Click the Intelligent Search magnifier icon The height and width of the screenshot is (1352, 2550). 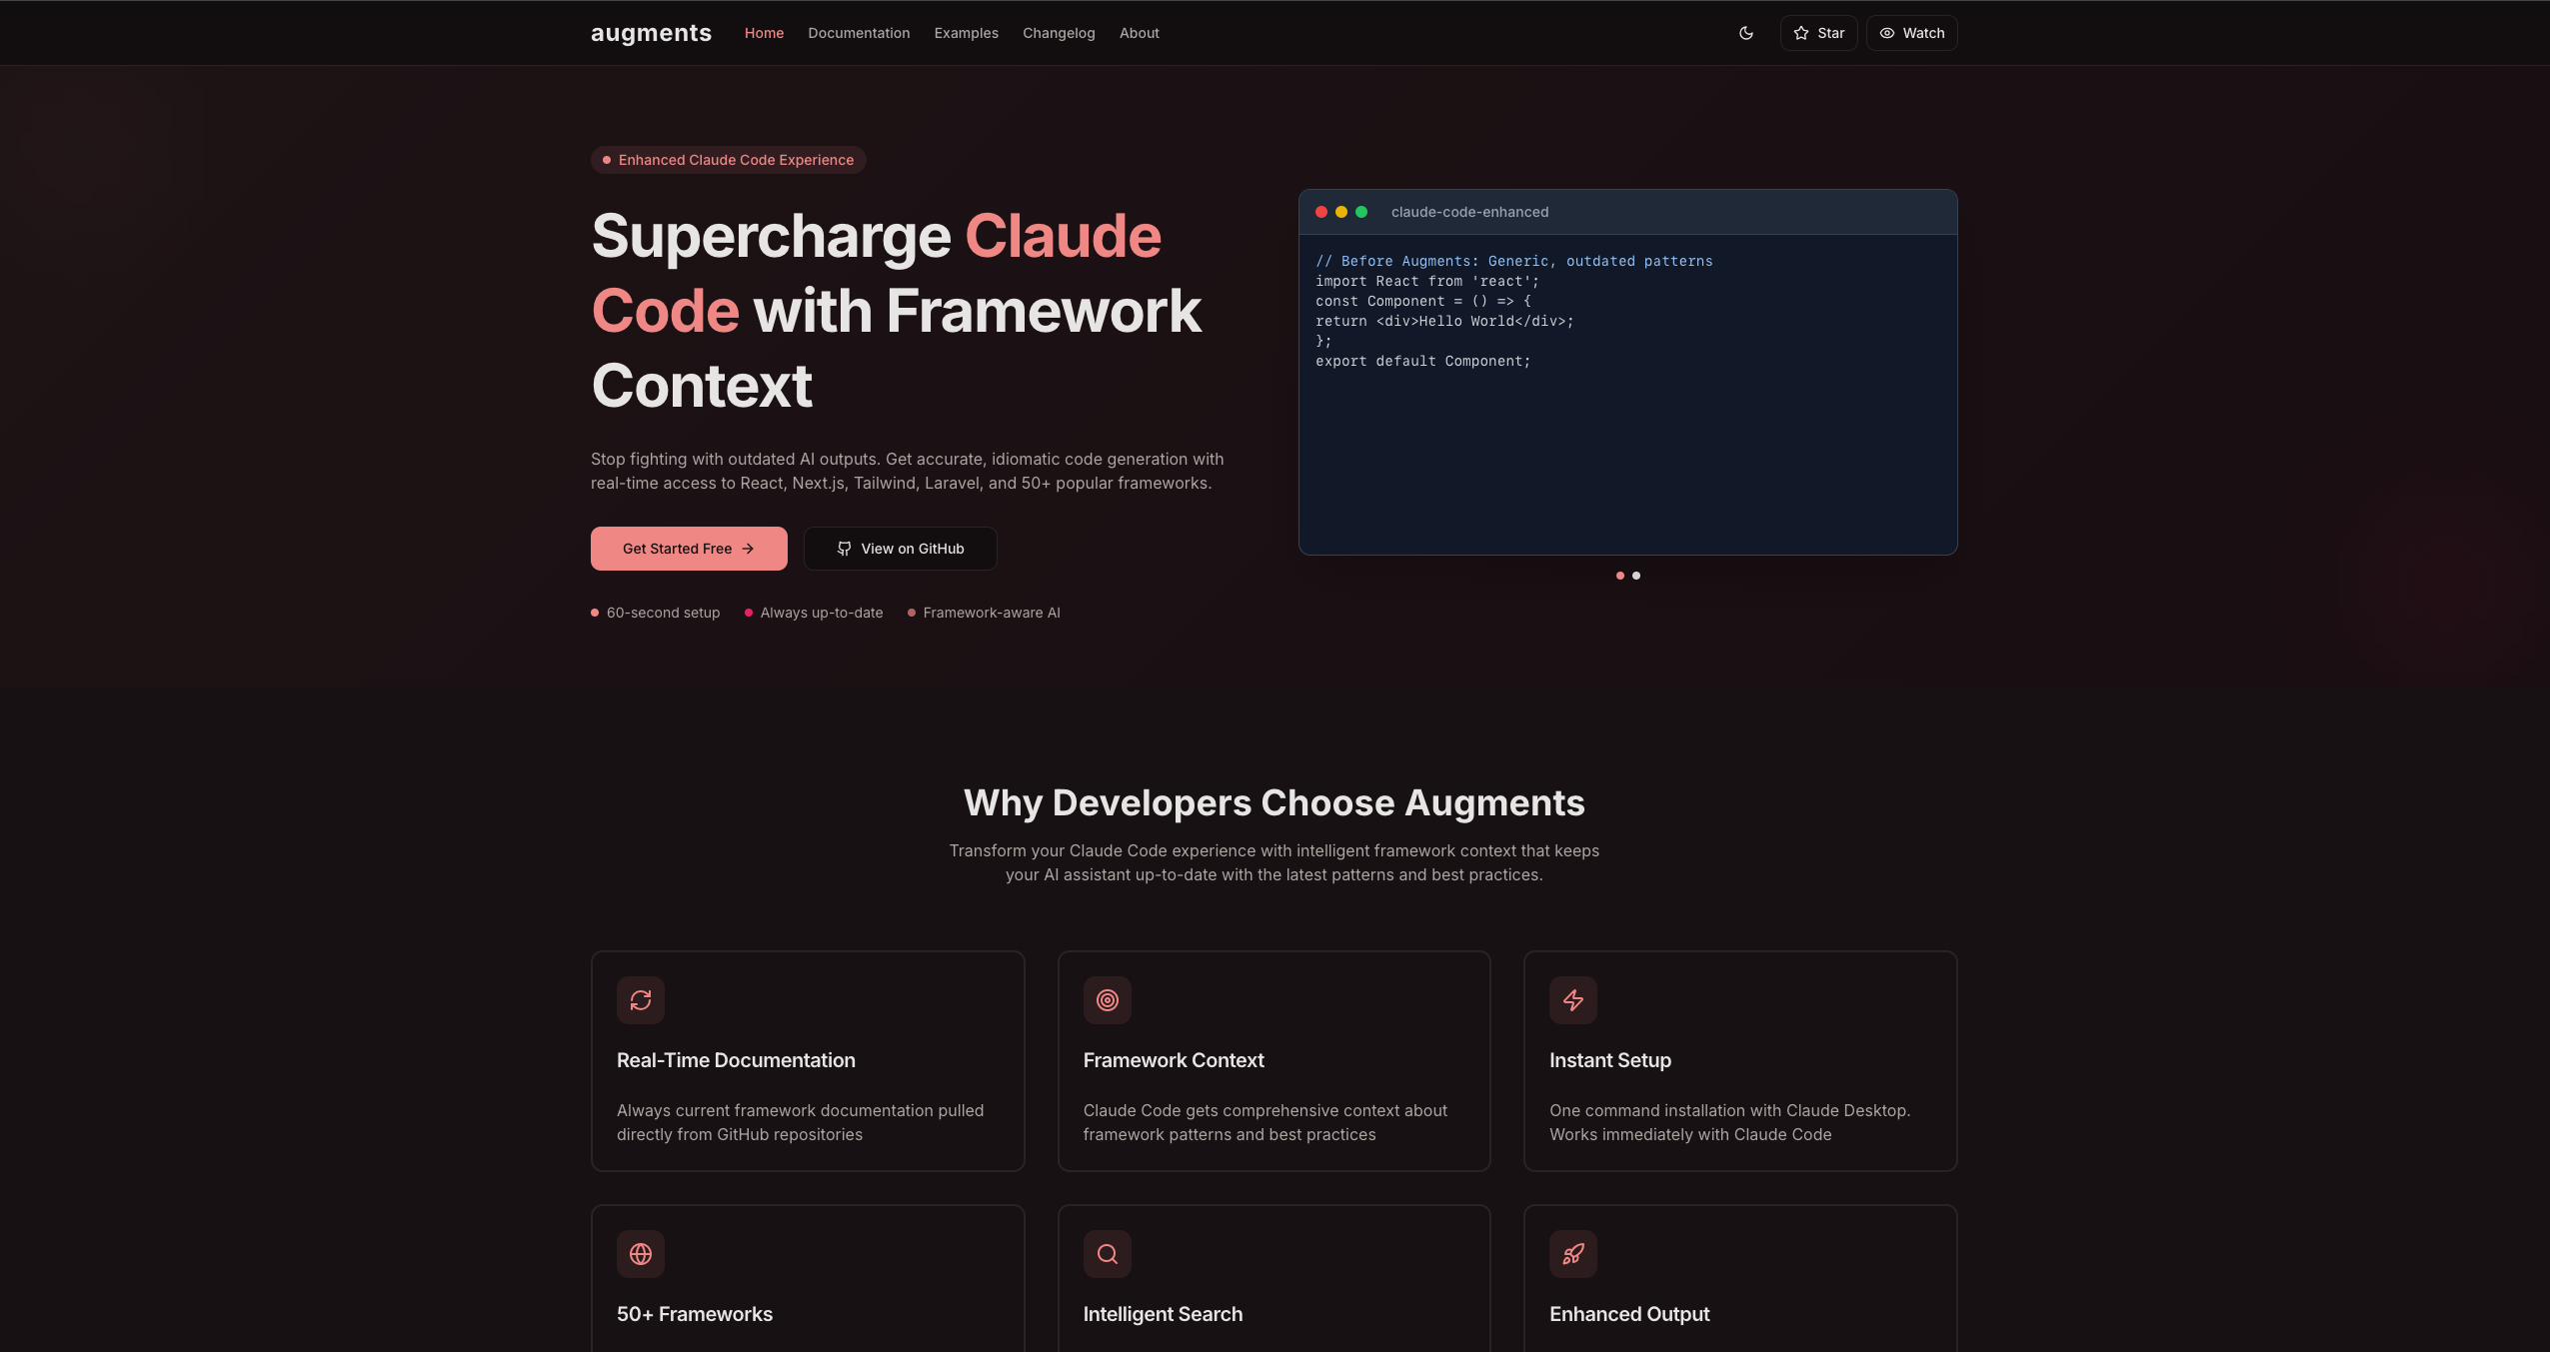(x=1107, y=1254)
